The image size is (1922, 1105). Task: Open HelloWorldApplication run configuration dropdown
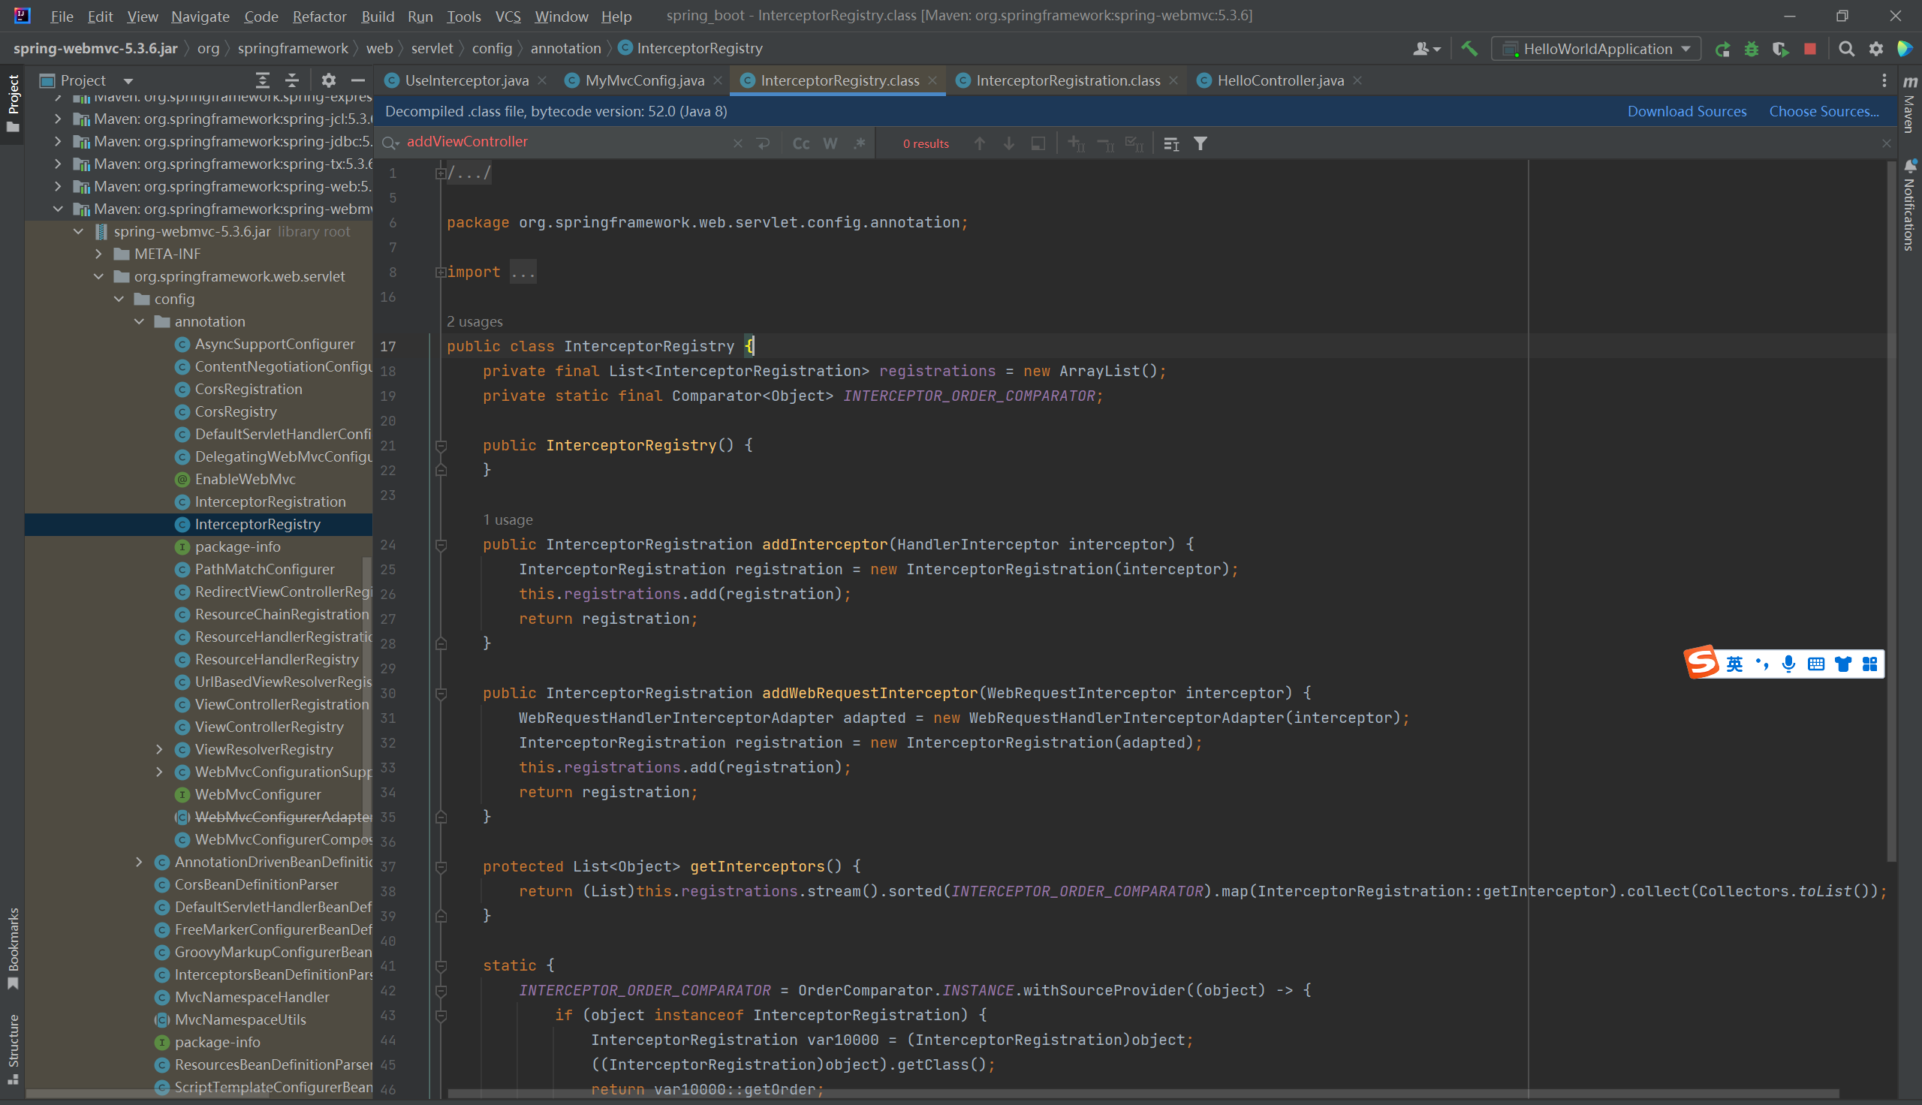click(x=1596, y=49)
